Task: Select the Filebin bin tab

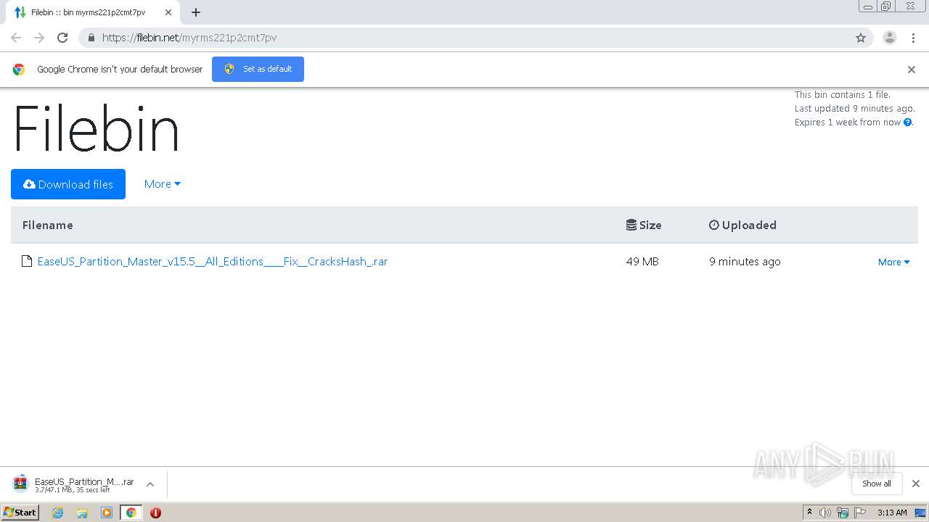Action: pos(92,12)
